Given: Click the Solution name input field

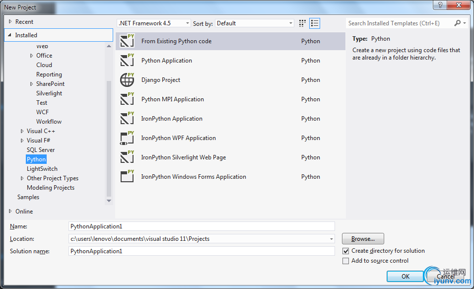Looking at the screenshot, I should pyautogui.click(x=202, y=251).
